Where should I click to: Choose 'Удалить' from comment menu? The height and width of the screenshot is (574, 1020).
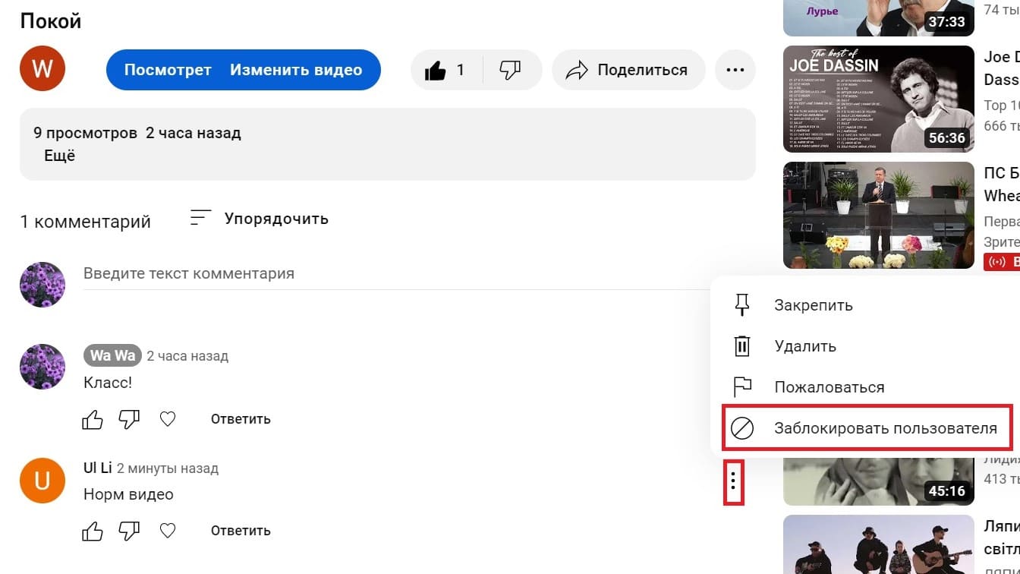[804, 346]
